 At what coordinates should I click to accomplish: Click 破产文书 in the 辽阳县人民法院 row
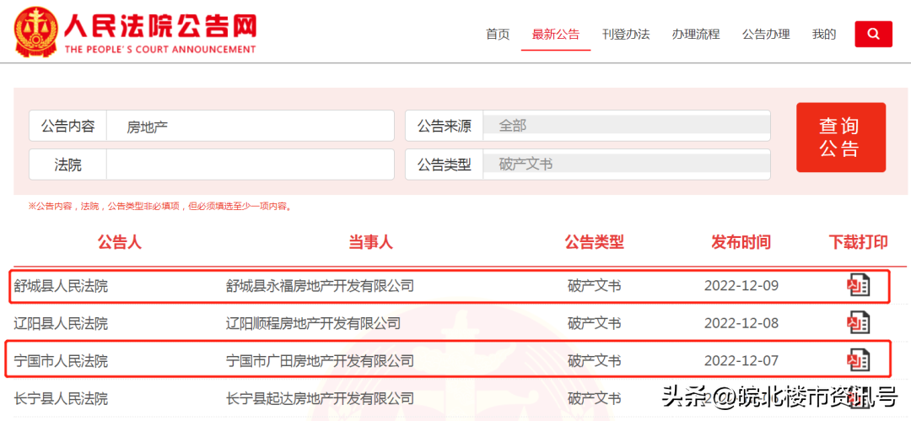[x=595, y=323]
